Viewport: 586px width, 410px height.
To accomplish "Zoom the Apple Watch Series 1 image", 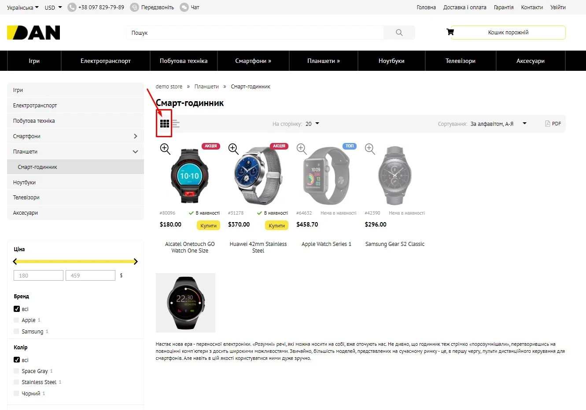I will tap(302, 149).
